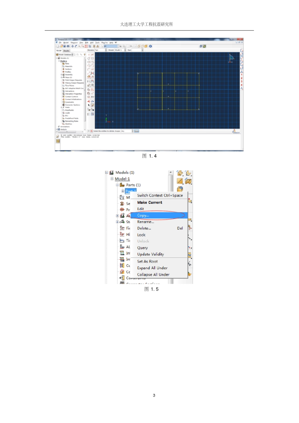Click the Sections icon in lower tree

pos(122,203)
